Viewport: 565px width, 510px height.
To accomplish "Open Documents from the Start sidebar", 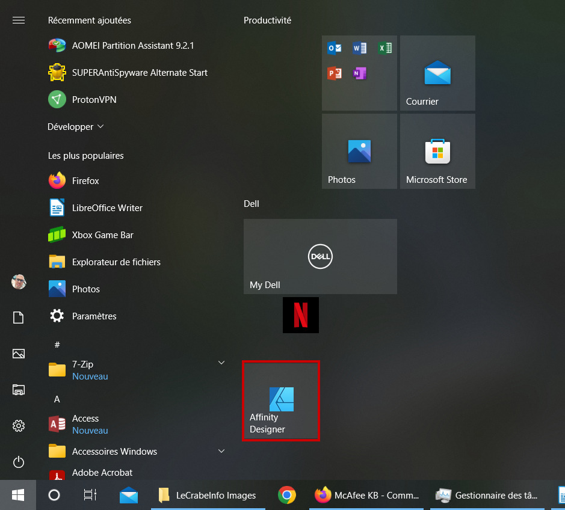I will [x=19, y=318].
